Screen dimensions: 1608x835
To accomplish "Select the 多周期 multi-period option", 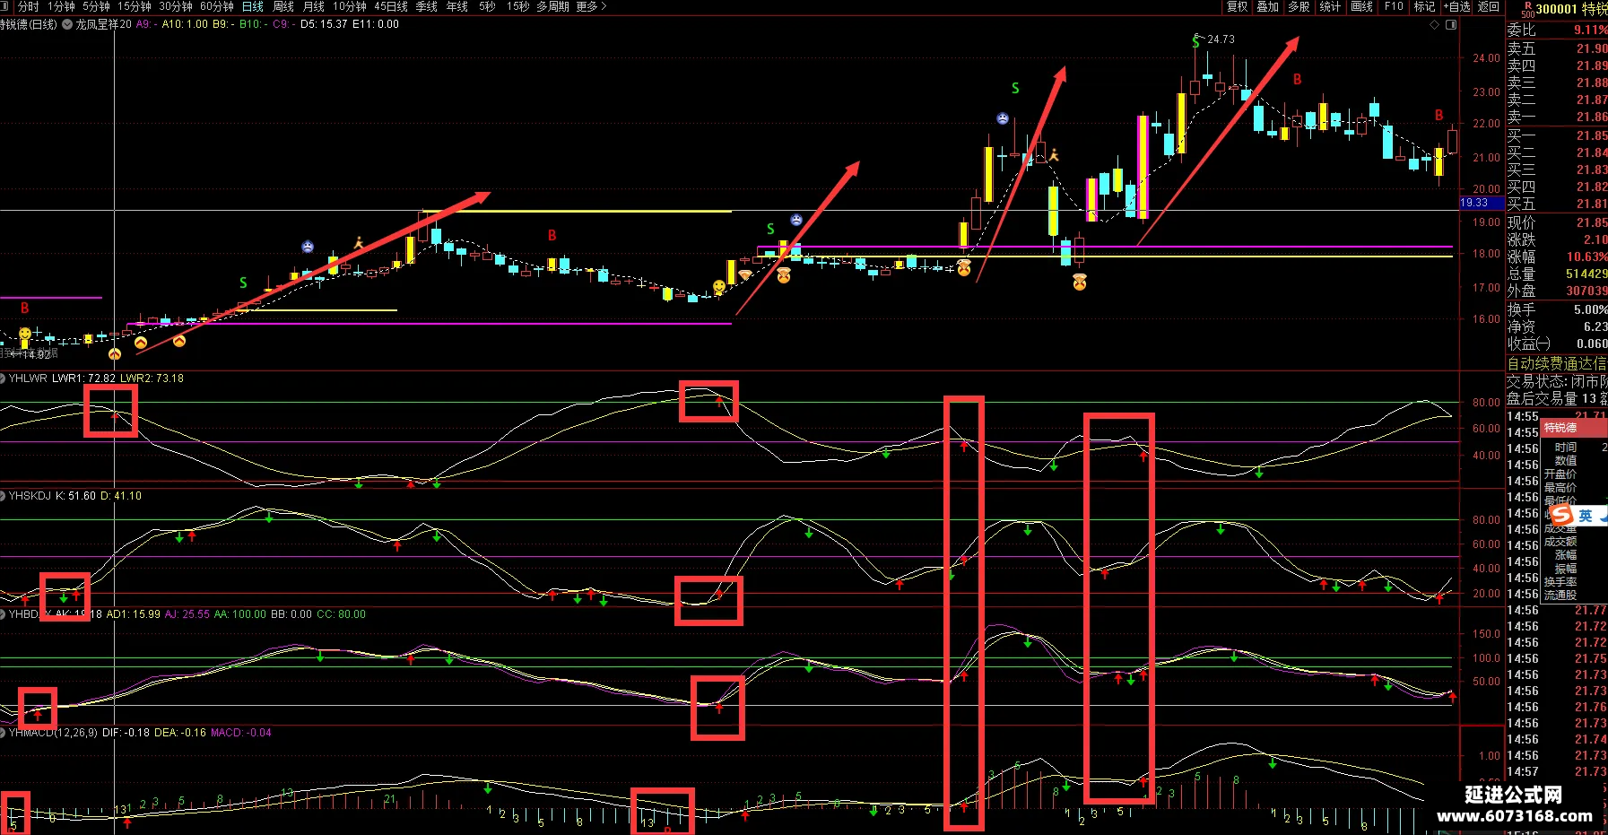I will (552, 6).
